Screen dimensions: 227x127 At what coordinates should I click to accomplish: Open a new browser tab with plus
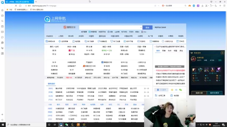[x=36, y=2]
